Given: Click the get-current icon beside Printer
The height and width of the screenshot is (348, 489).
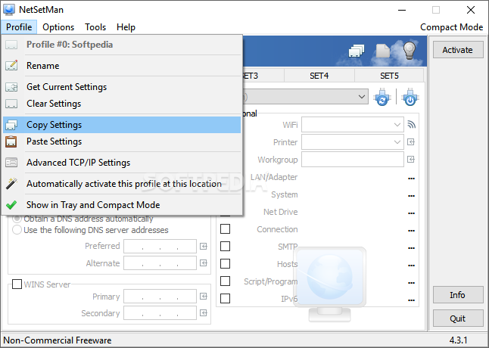Looking at the screenshot, I should click(x=411, y=142).
